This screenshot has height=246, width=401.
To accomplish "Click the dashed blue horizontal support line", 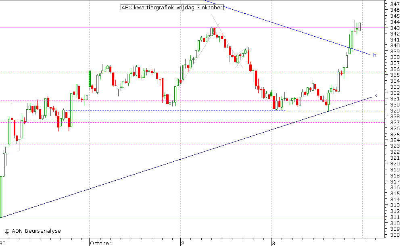I will point(121,110).
